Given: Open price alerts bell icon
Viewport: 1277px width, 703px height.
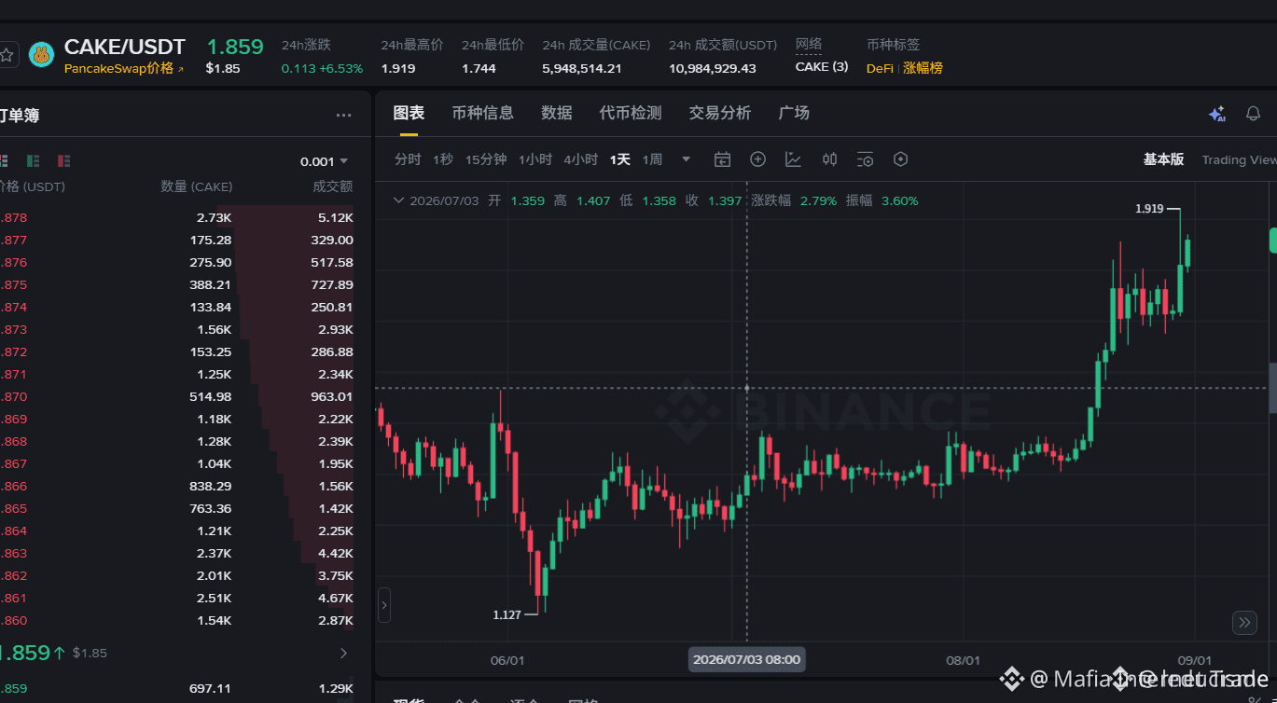Looking at the screenshot, I should [x=1254, y=114].
